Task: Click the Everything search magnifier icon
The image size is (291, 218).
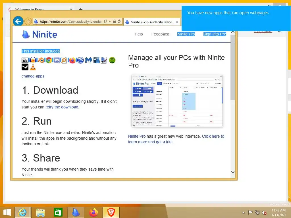Action: tap(64, 60)
